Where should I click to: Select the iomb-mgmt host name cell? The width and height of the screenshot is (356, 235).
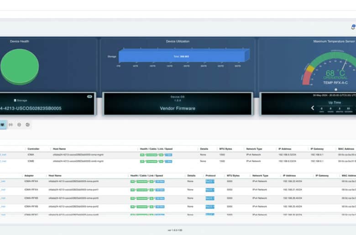[x=78, y=161]
